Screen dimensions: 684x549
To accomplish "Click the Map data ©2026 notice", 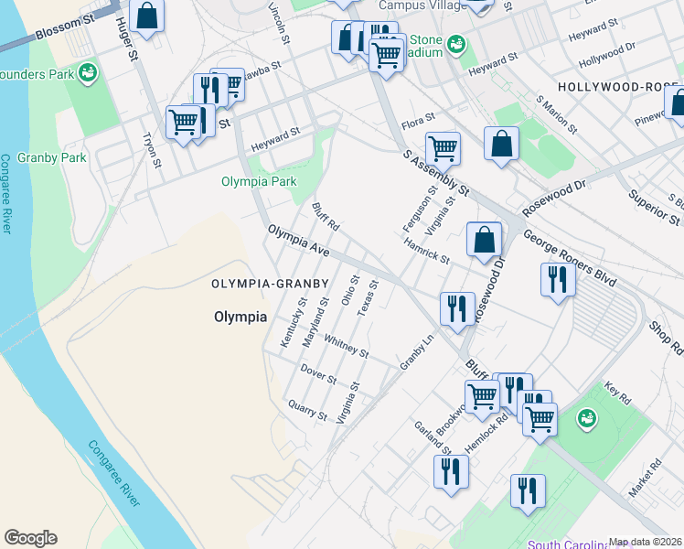I will pyautogui.click(x=646, y=542).
